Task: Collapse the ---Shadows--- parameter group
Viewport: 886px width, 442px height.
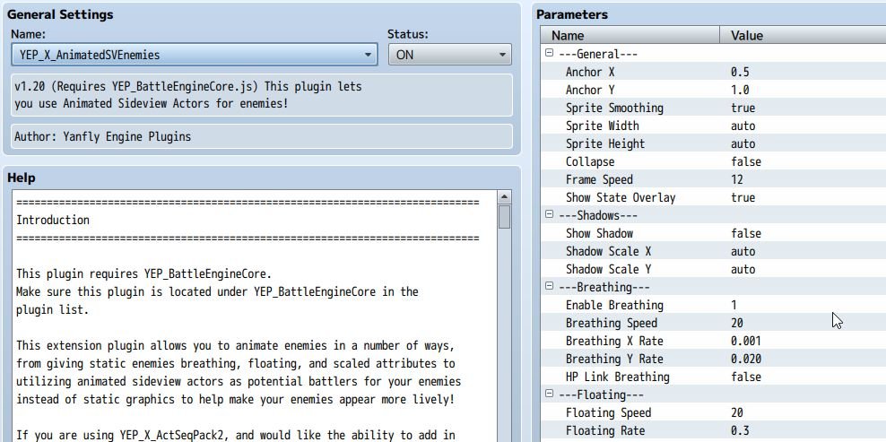Action: tap(549, 215)
